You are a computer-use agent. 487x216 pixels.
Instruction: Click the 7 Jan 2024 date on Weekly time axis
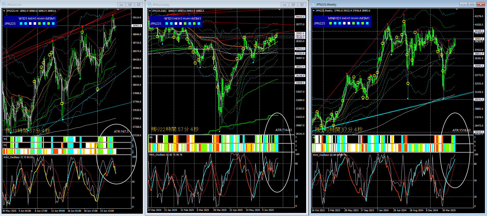(x=383, y=210)
